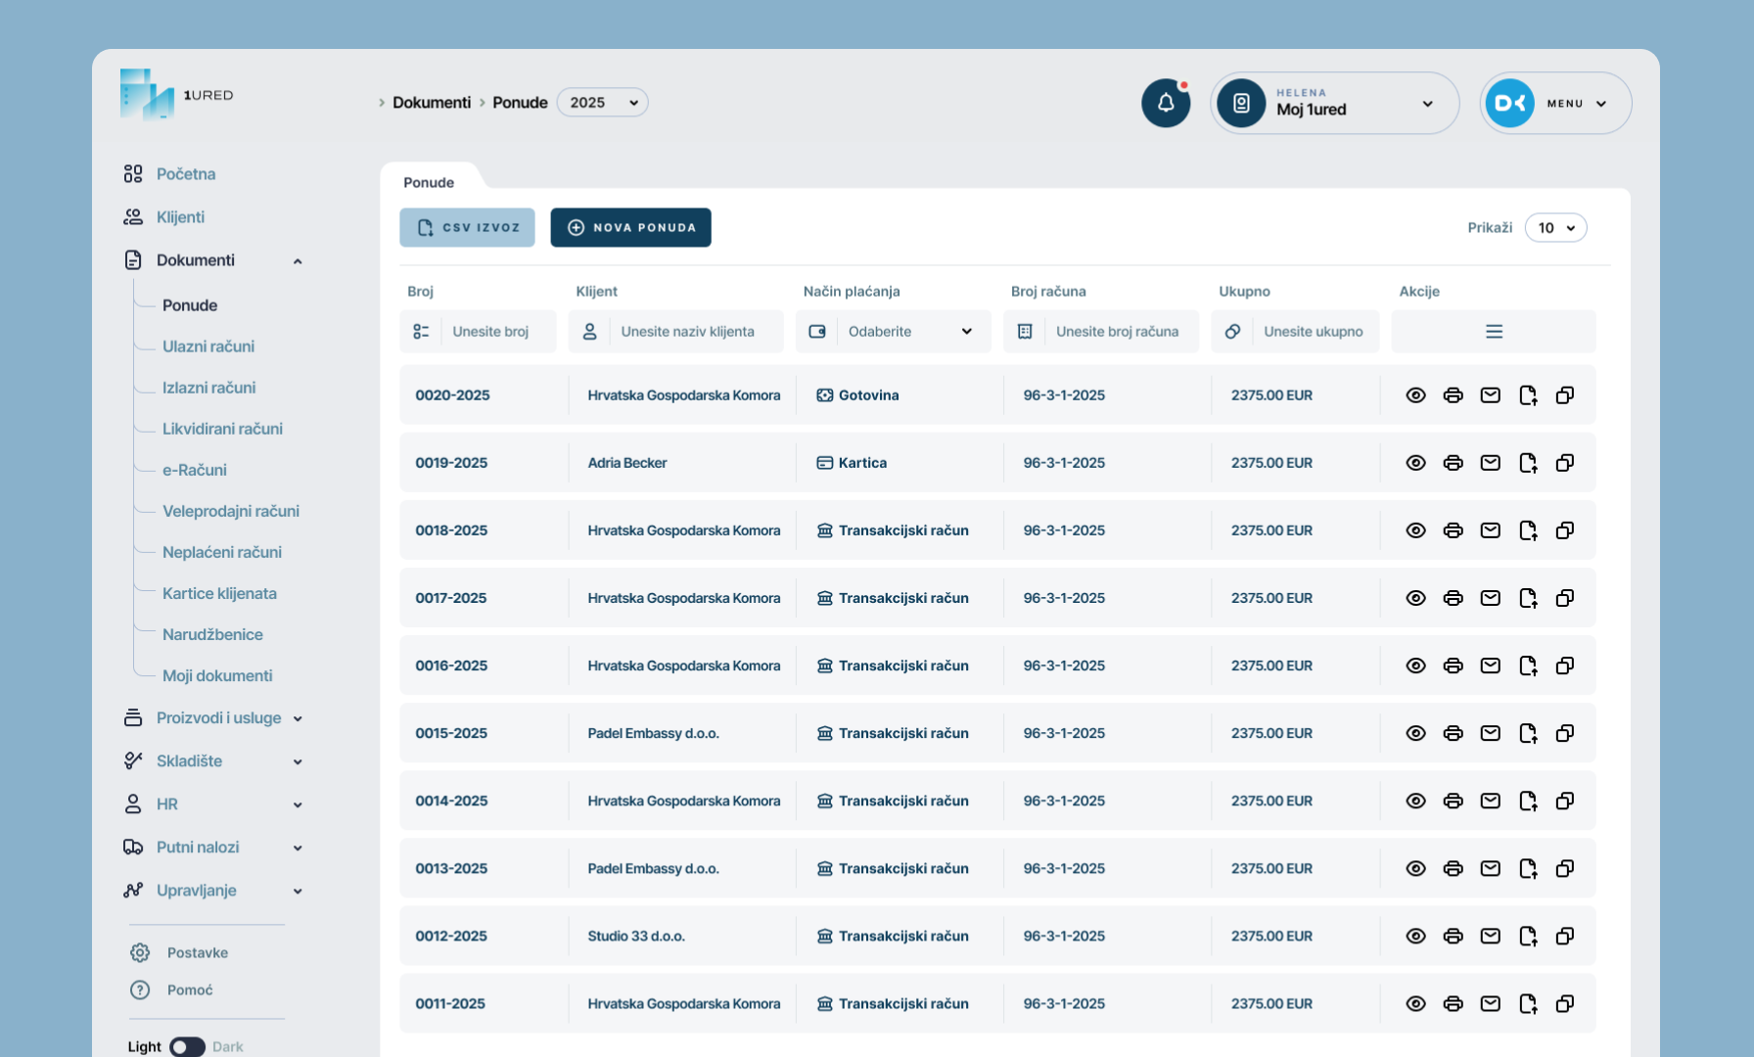
Task: Click the 1URED logo
Action: (176, 95)
